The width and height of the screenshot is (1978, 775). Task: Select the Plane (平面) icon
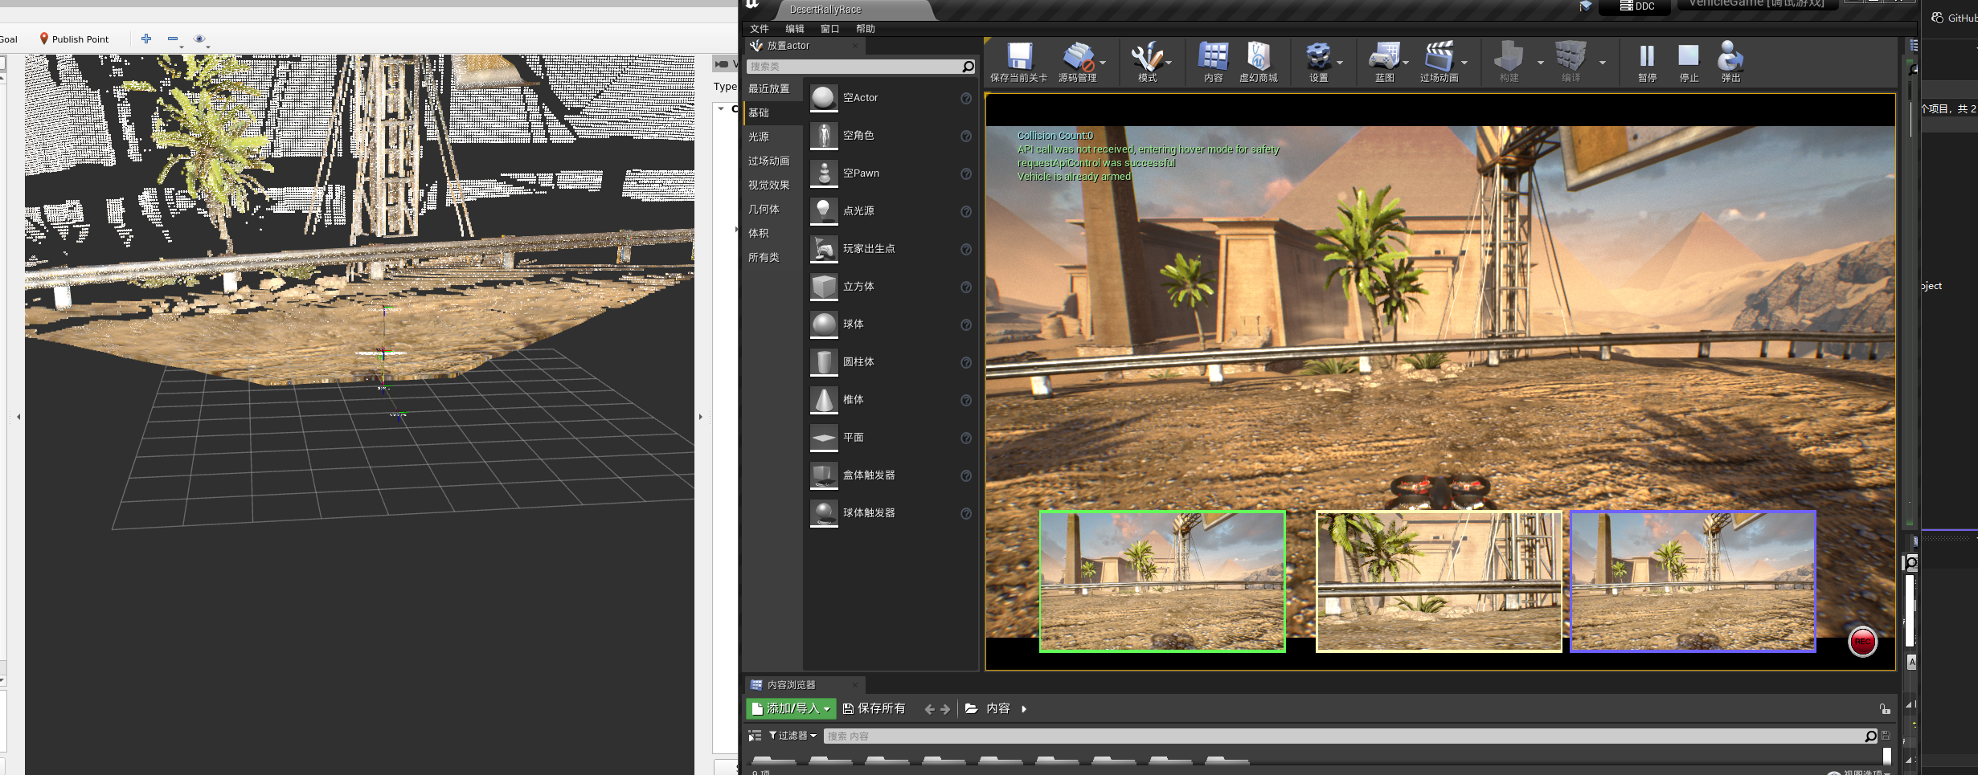click(824, 438)
